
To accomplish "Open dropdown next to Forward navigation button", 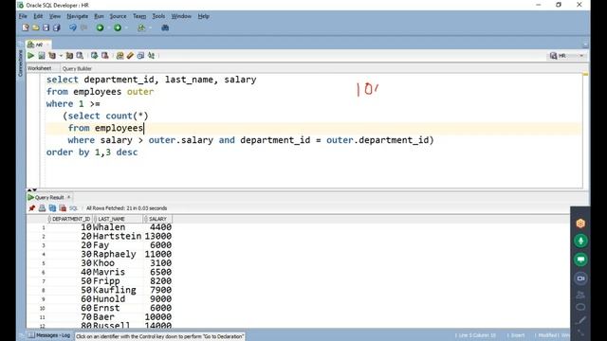I will pos(126,27).
